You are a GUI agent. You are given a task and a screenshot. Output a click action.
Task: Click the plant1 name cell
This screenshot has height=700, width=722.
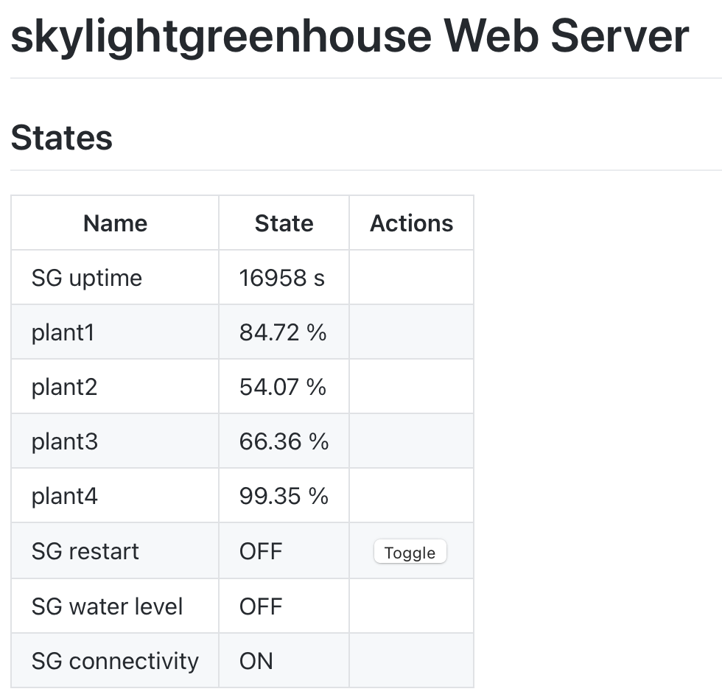63,332
